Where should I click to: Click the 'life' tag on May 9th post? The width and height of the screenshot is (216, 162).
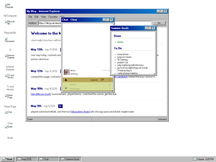pyautogui.click(x=60, y=106)
